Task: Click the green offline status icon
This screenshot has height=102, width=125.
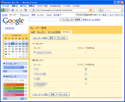Action: click(99, 15)
